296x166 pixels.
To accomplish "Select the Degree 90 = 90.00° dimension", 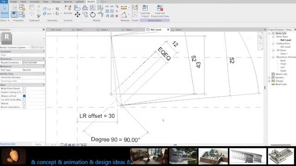I will 116,140.
